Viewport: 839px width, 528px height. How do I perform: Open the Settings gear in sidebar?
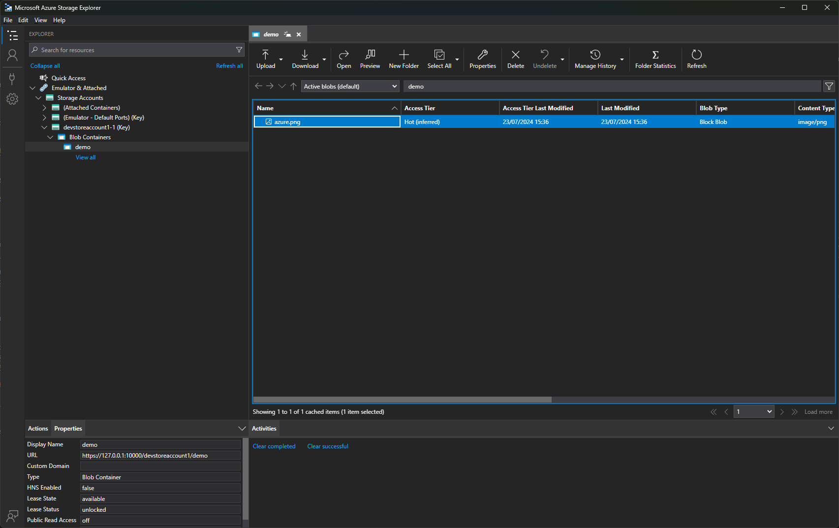click(12, 99)
